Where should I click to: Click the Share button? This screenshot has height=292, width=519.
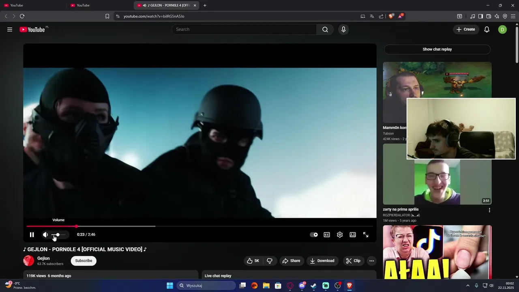tap(291, 261)
